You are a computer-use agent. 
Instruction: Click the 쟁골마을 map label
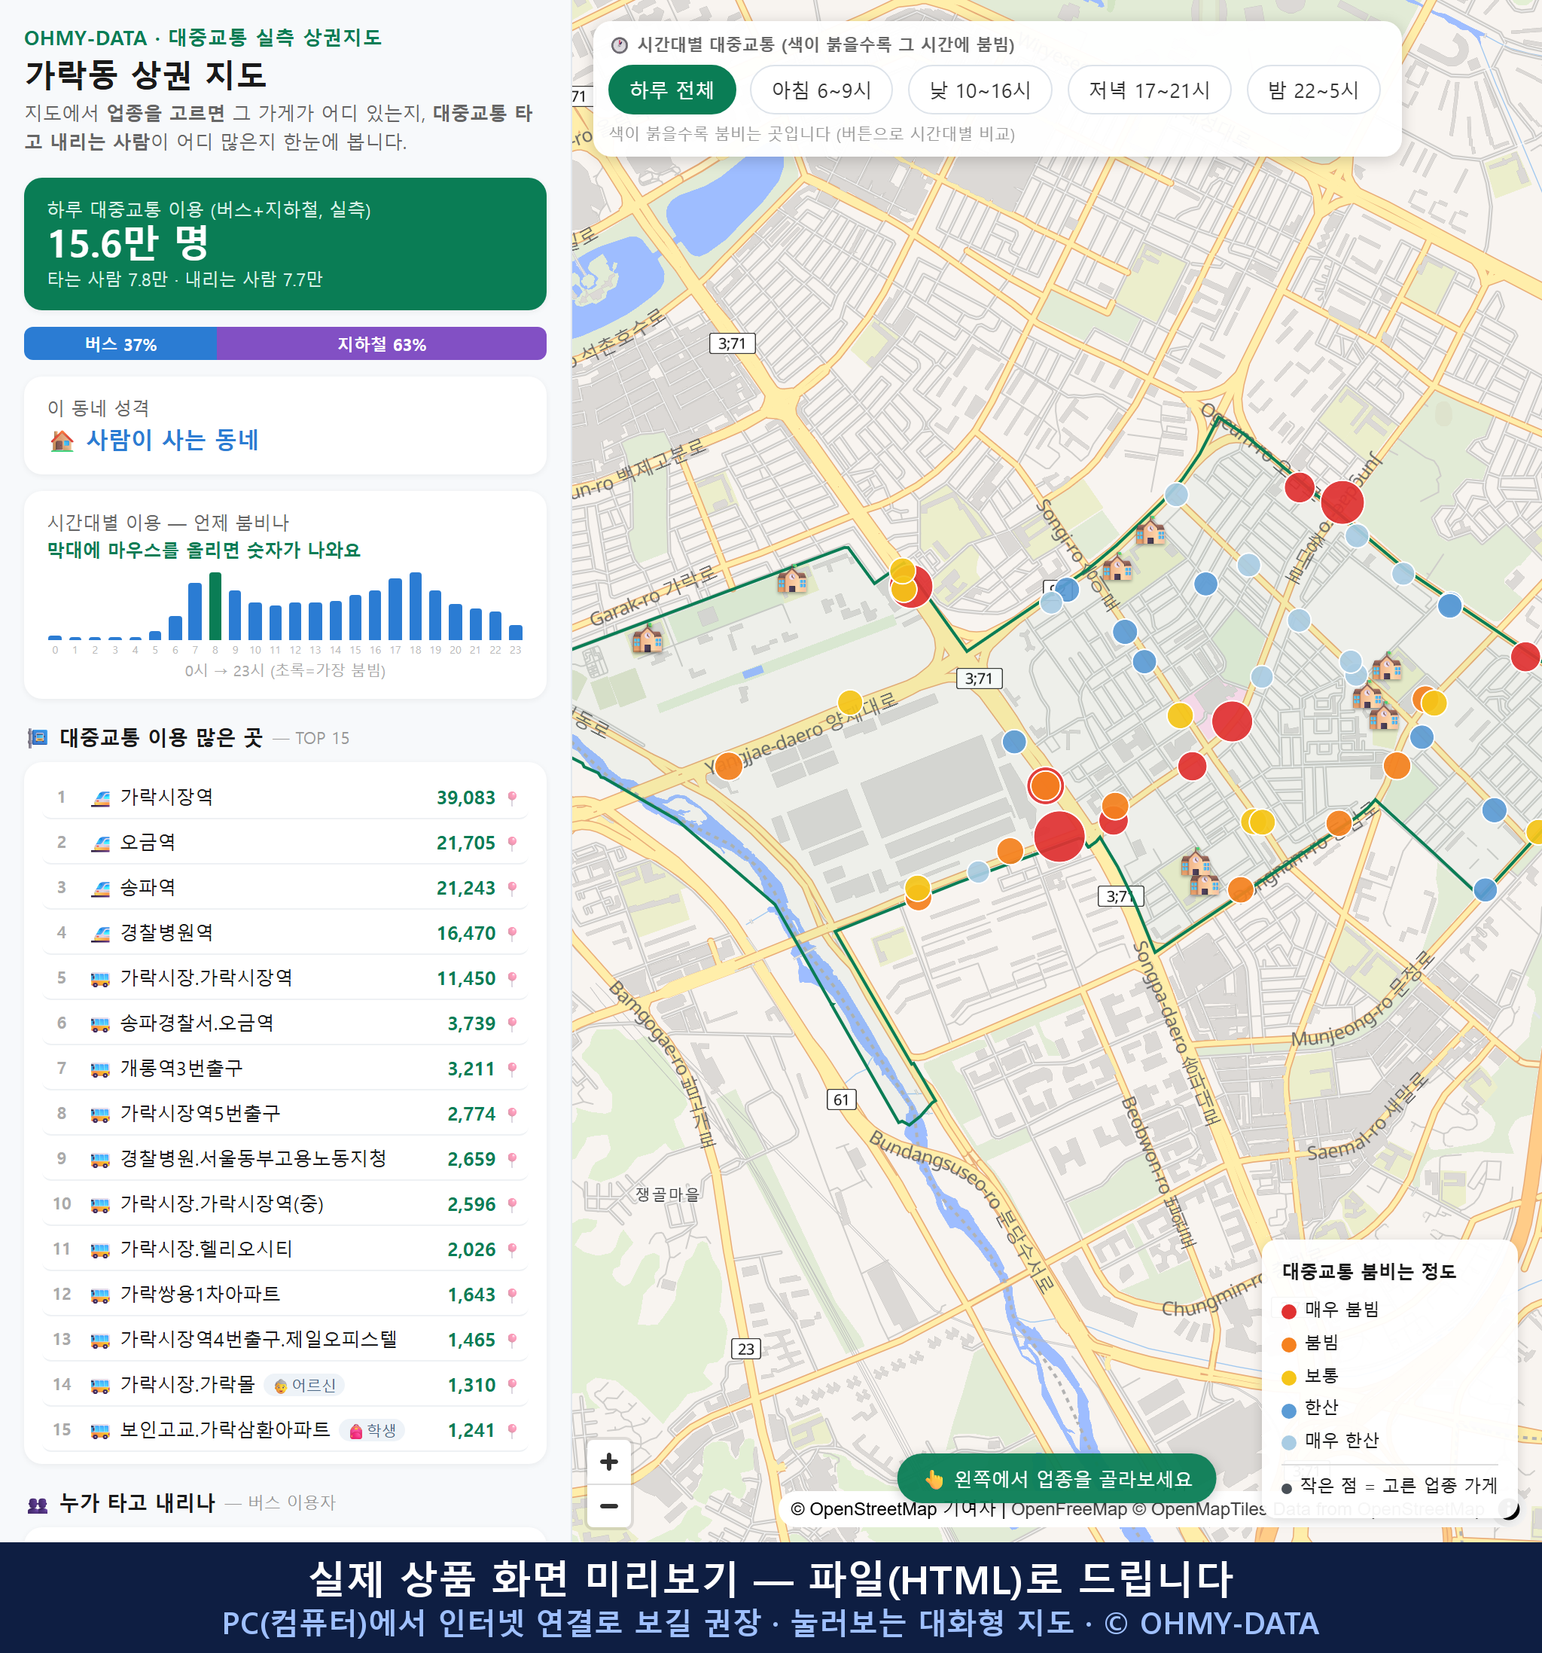click(668, 1194)
